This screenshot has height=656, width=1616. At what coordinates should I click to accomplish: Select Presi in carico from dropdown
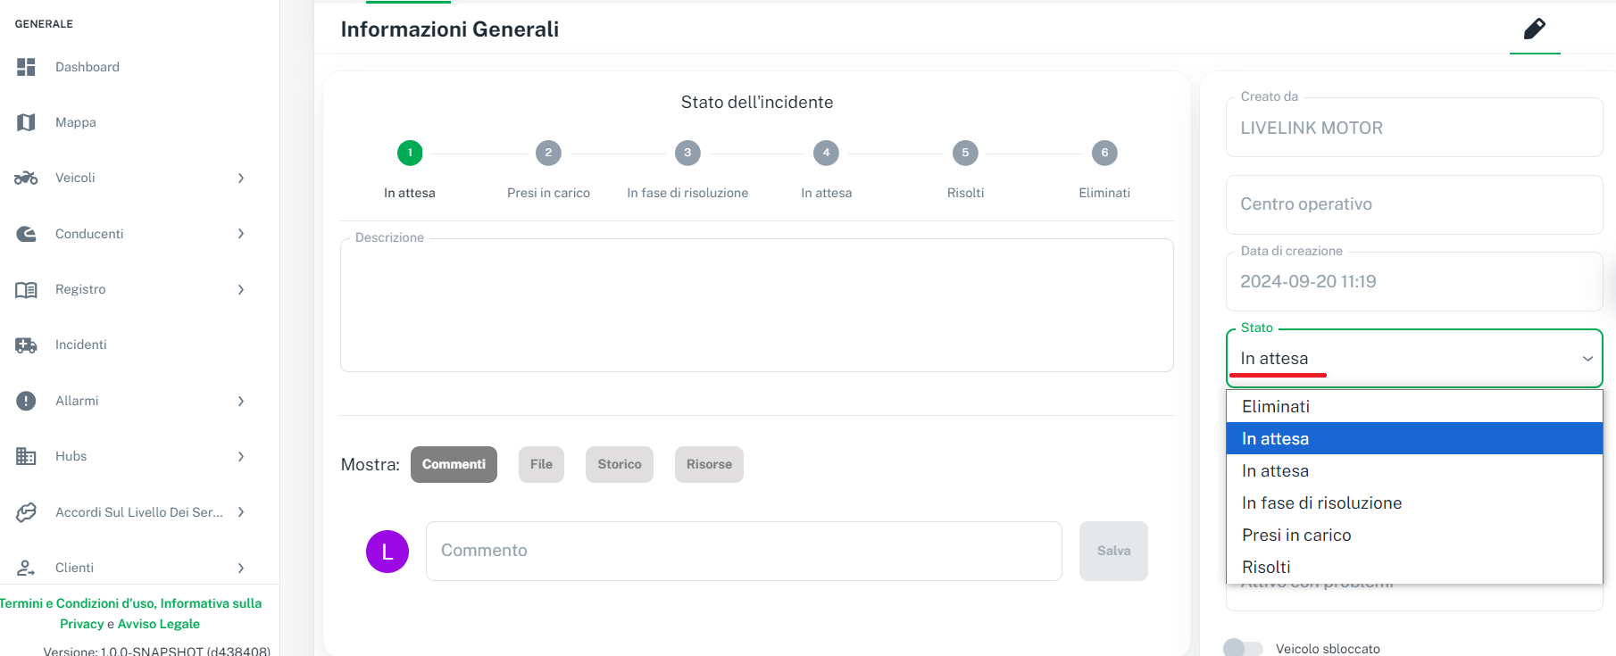coord(1295,535)
